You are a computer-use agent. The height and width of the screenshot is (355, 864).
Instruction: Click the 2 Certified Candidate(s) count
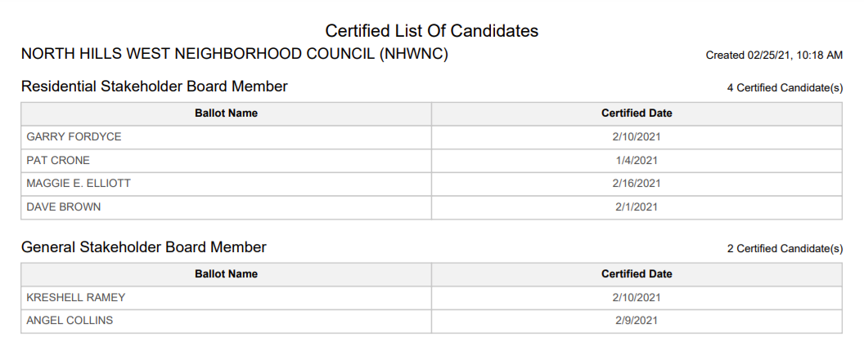785,249
